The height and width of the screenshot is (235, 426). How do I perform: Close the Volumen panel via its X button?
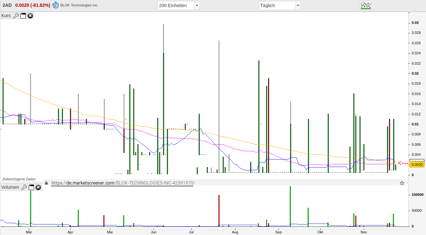point(38,187)
